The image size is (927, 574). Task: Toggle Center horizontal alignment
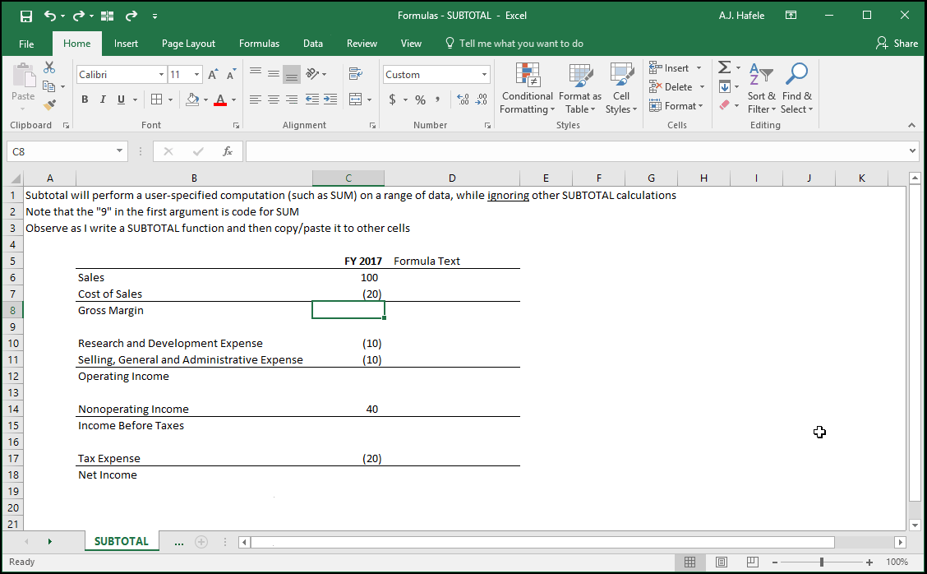[x=274, y=100]
